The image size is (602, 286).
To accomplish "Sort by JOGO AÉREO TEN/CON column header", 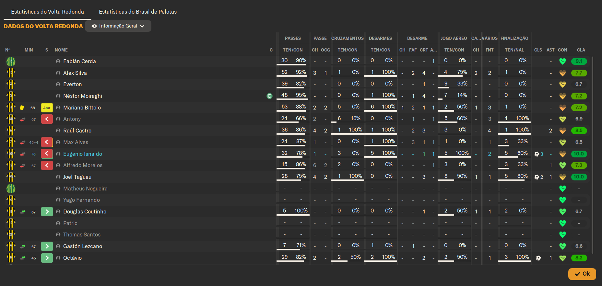I will [x=454, y=50].
